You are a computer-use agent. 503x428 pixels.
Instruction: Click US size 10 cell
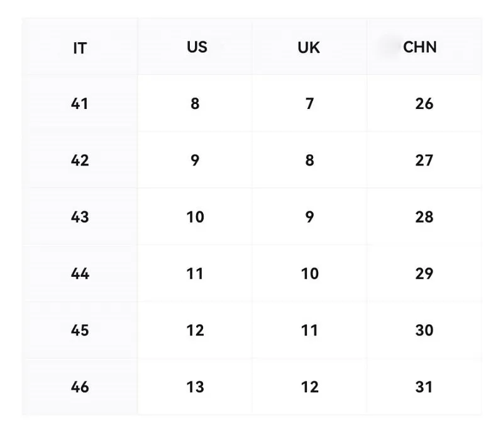coord(195,217)
